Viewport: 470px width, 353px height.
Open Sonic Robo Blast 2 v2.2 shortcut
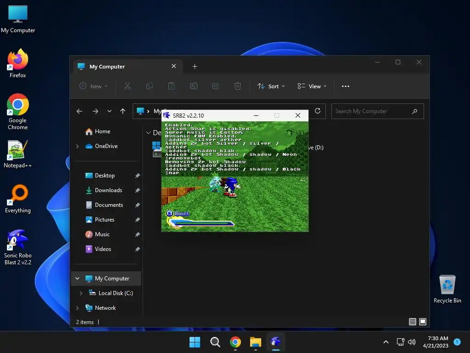18,247
